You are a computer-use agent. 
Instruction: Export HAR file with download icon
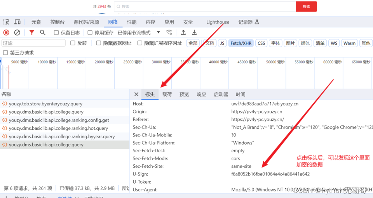(x=194, y=33)
